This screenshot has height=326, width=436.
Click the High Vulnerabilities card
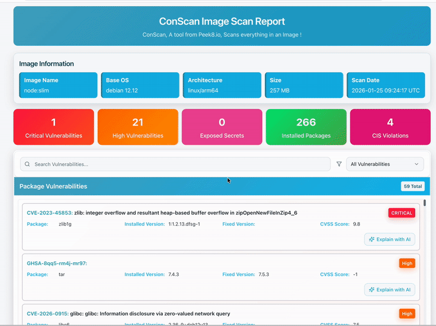point(138,127)
